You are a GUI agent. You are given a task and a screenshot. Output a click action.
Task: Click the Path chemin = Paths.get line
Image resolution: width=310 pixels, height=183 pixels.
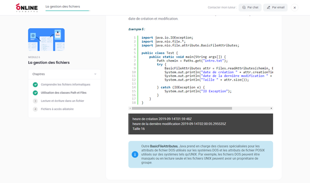click(192, 61)
